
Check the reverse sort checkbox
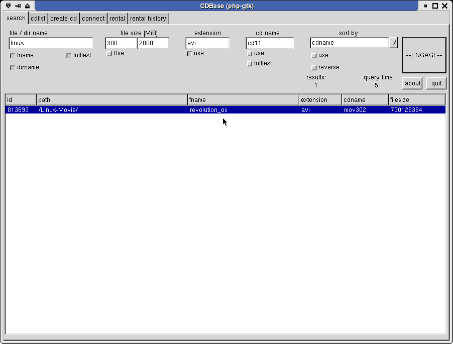click(314, 67)
